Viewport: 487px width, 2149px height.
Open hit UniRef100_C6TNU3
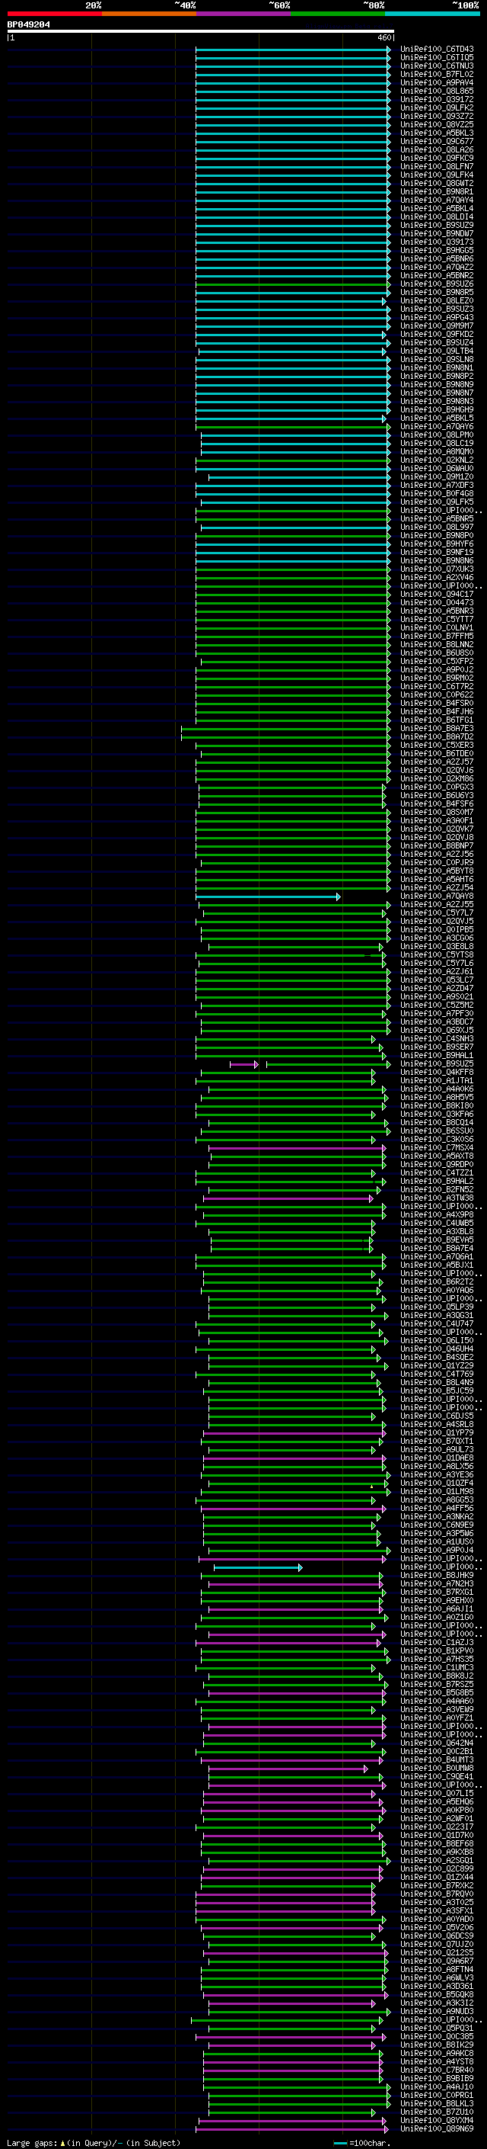437,66
